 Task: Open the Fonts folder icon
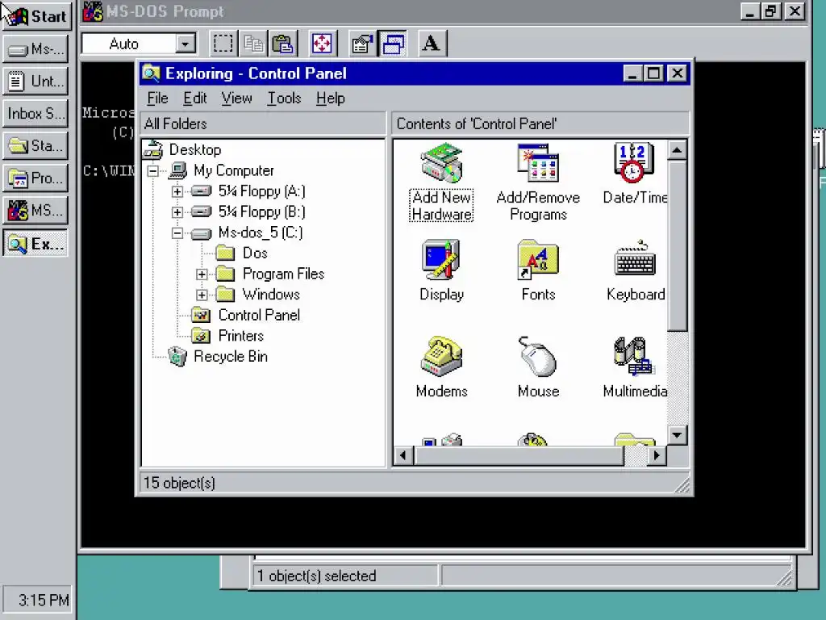point(538,270)
